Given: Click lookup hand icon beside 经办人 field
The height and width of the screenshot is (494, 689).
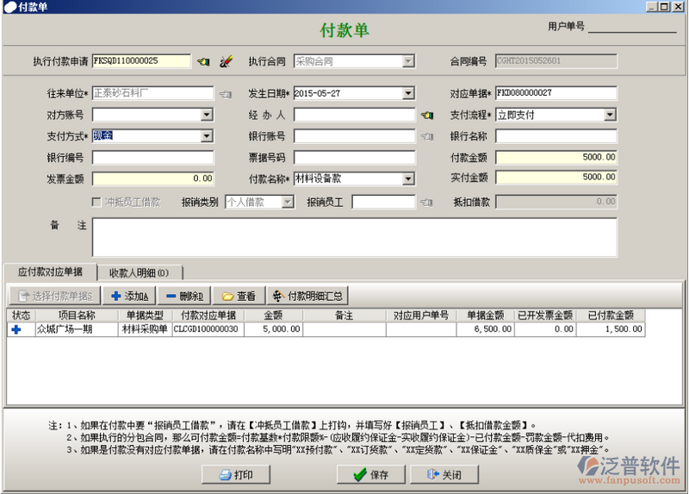Looking at the screenshot, I should click(426, 115).
